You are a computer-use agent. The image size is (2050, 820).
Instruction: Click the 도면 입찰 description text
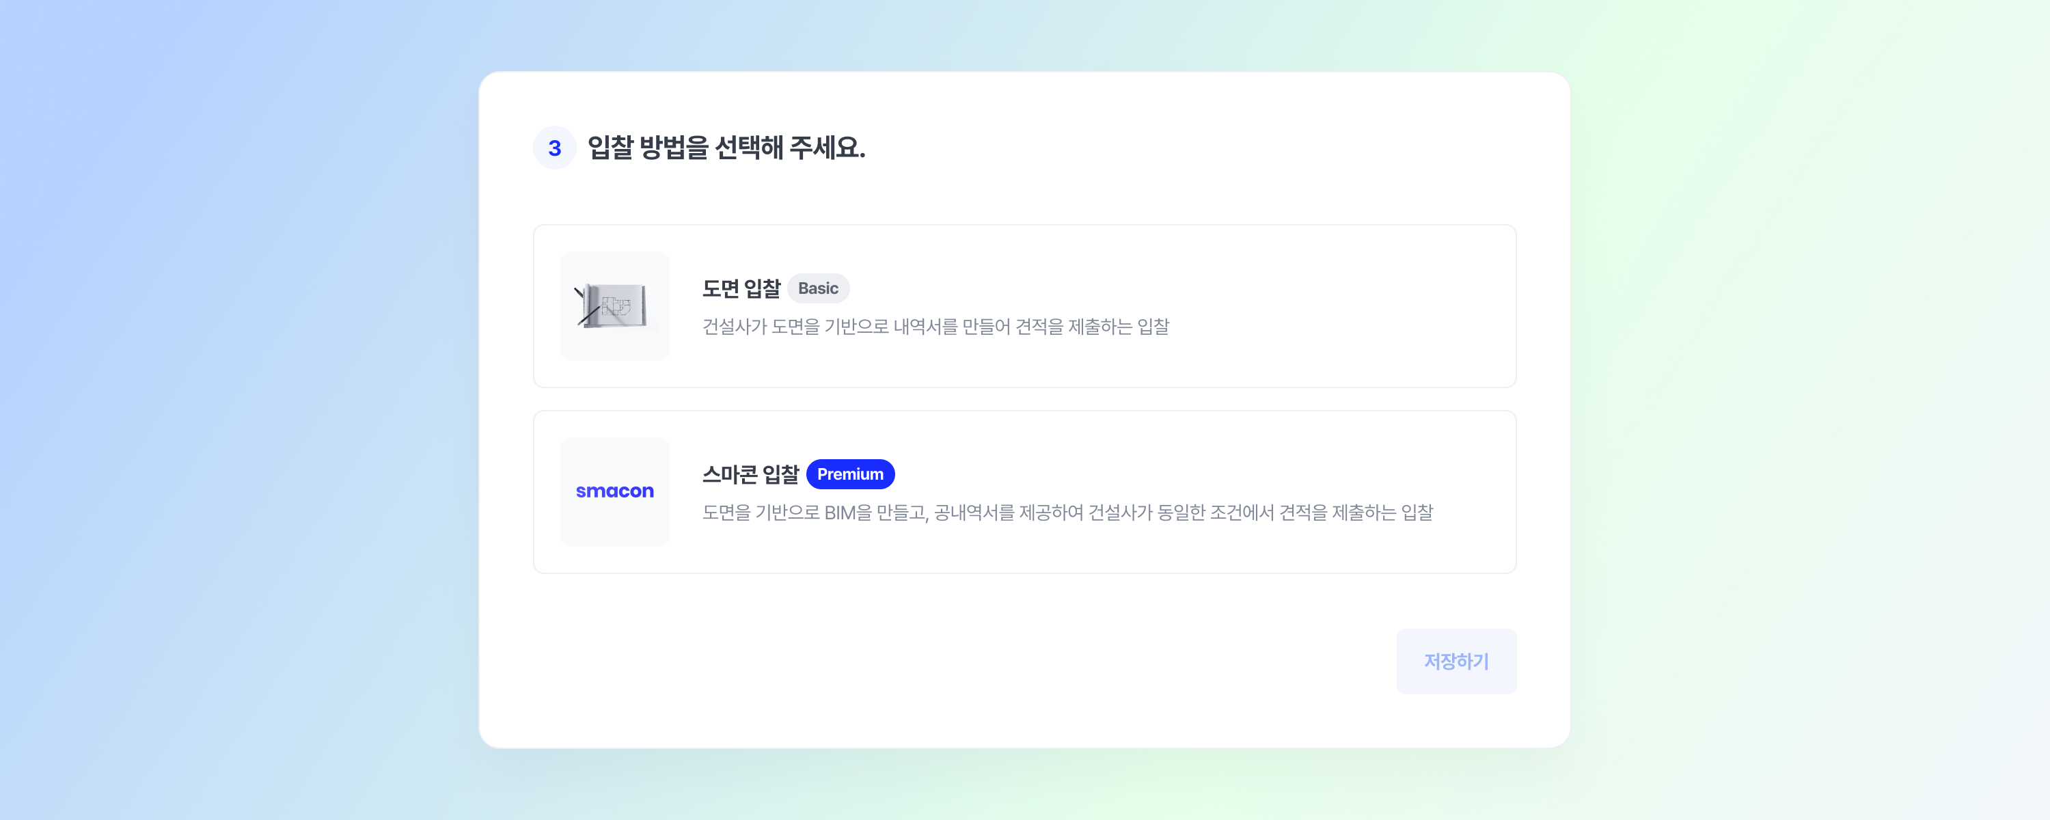(935, 327)
